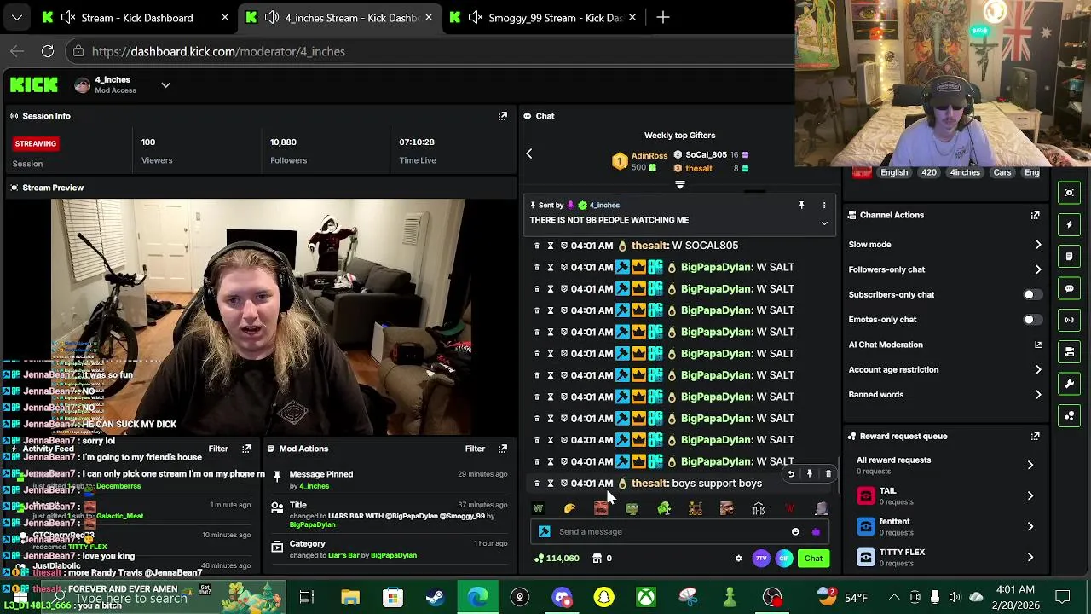Pop out the Reward request queue panel
Image resolution: width=1091 pixels, height=614 pixels.
(x=1035, y=436)
